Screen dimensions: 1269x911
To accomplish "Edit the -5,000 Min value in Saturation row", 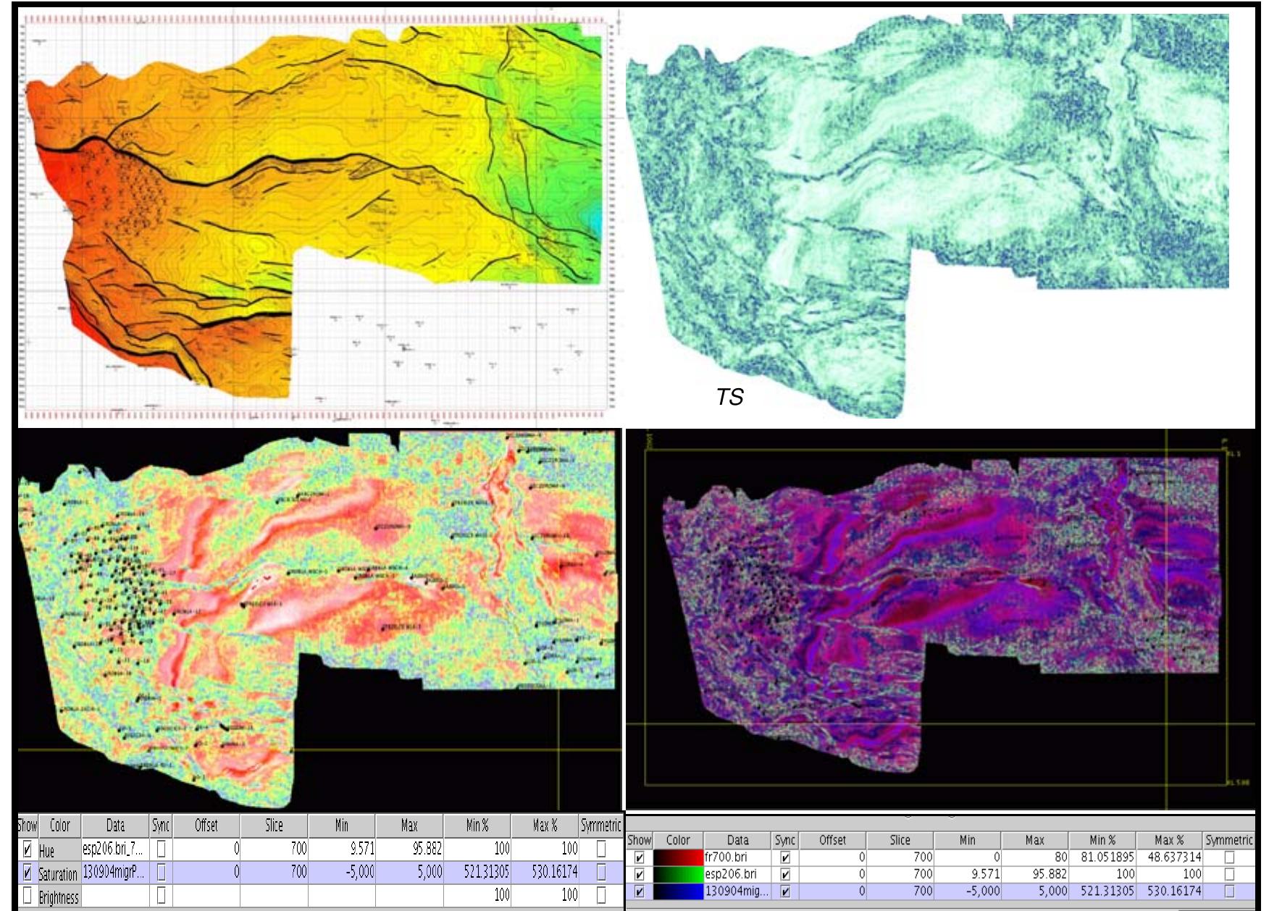I will pos(342,873).
